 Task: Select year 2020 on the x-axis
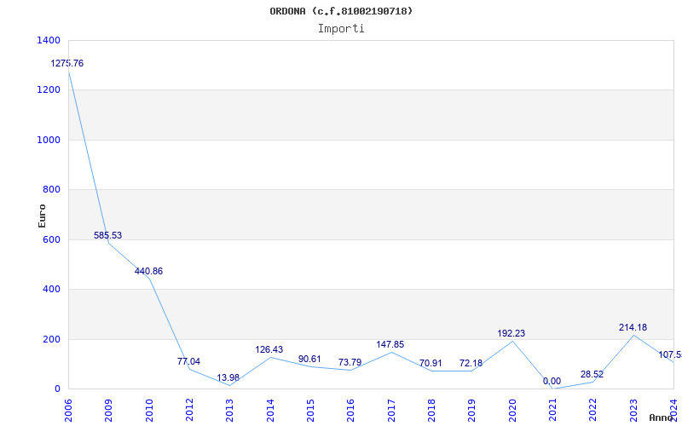tap(511, 409)
